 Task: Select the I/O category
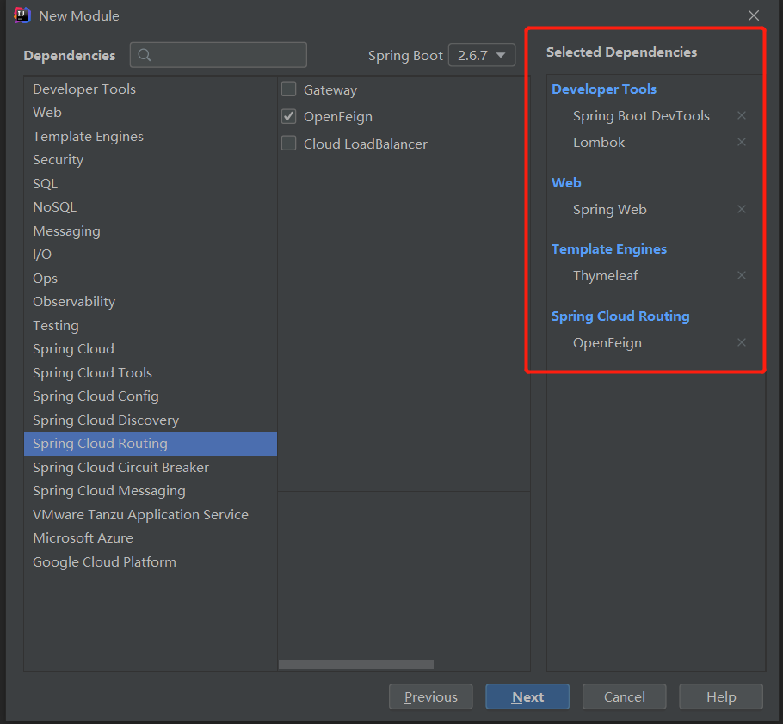pos(151,255)
